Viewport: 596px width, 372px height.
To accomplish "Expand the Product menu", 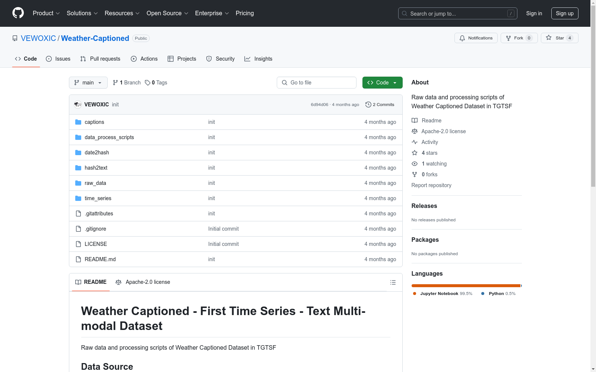I will 46,13.
